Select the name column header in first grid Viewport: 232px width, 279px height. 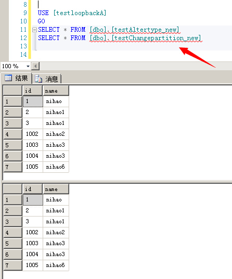click(56, 91)
